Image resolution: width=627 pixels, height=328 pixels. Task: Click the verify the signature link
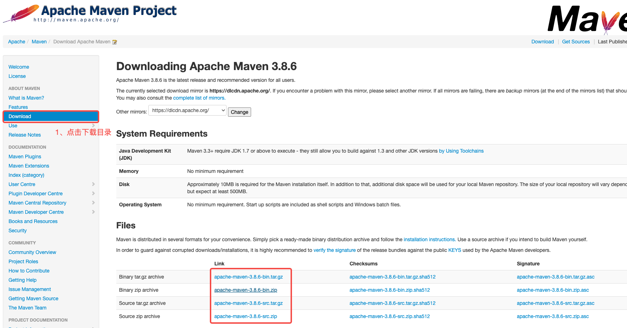point(334,250)
